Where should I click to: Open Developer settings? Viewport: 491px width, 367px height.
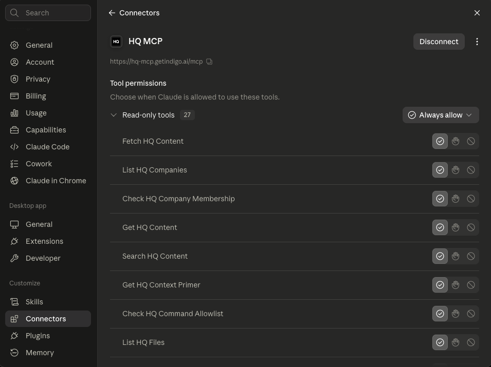click(x=48, y=258)
